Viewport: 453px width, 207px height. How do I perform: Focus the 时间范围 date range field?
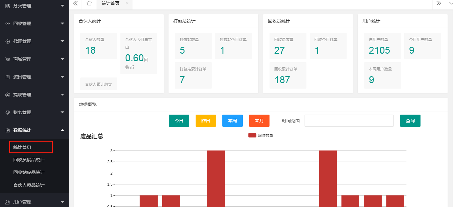tap(349, 121)
